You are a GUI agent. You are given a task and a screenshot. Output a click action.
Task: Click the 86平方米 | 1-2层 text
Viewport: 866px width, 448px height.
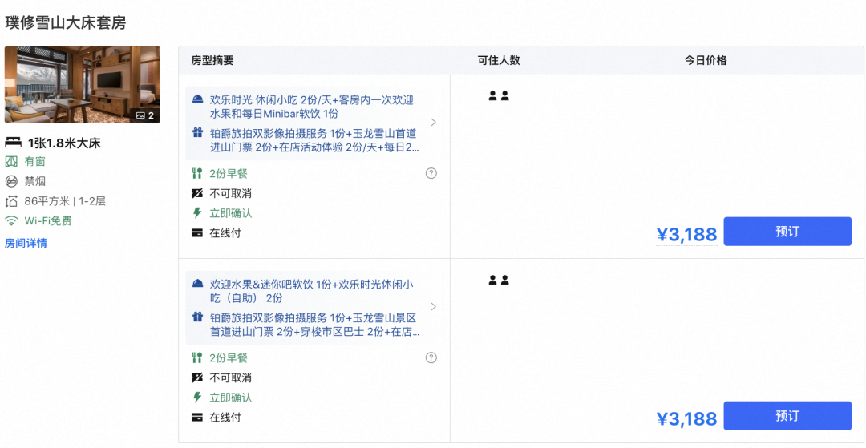pyautogui.click(x=65, y=201)
